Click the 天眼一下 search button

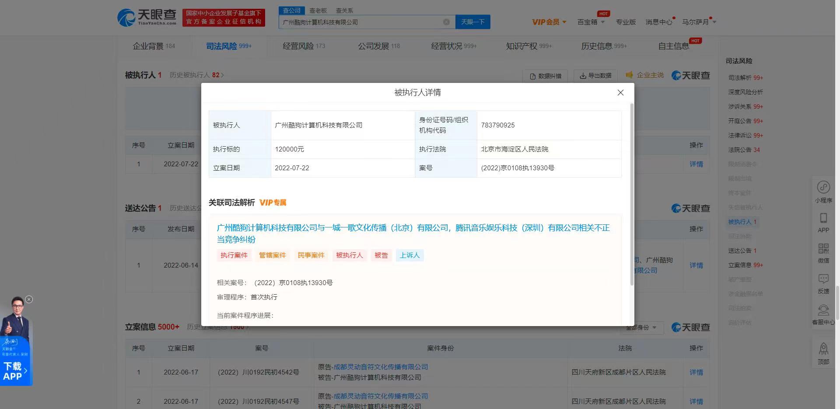[x=473, y=22]
